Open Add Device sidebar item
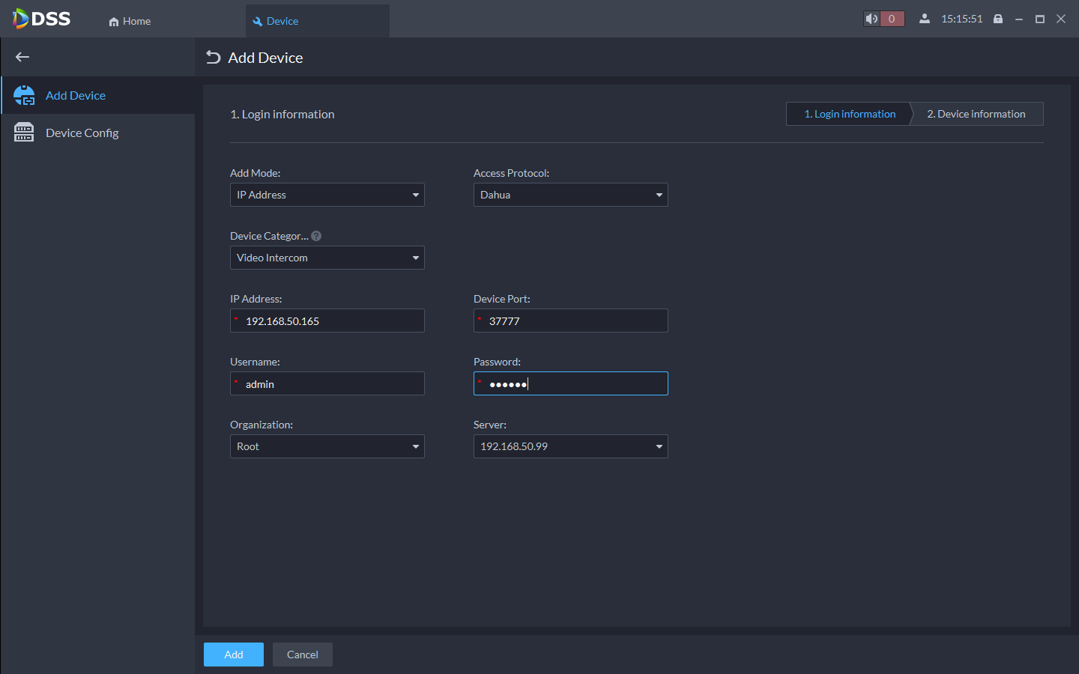The image size is (1079, 674). click(x=75, y=95)
